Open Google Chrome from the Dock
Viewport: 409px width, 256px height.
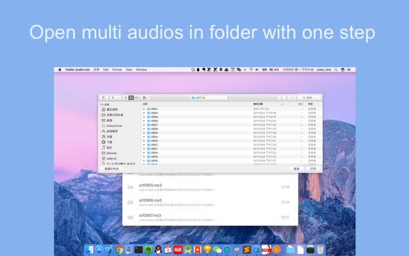(x=119, y=250)
